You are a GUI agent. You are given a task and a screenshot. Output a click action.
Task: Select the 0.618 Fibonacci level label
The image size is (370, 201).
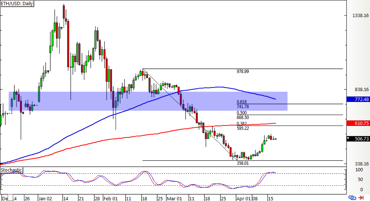click(x=241, y=102)
